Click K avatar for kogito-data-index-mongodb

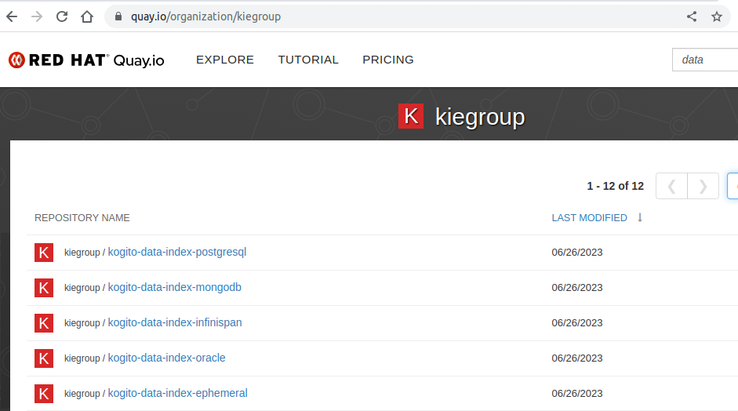click(x=44, y=288)
